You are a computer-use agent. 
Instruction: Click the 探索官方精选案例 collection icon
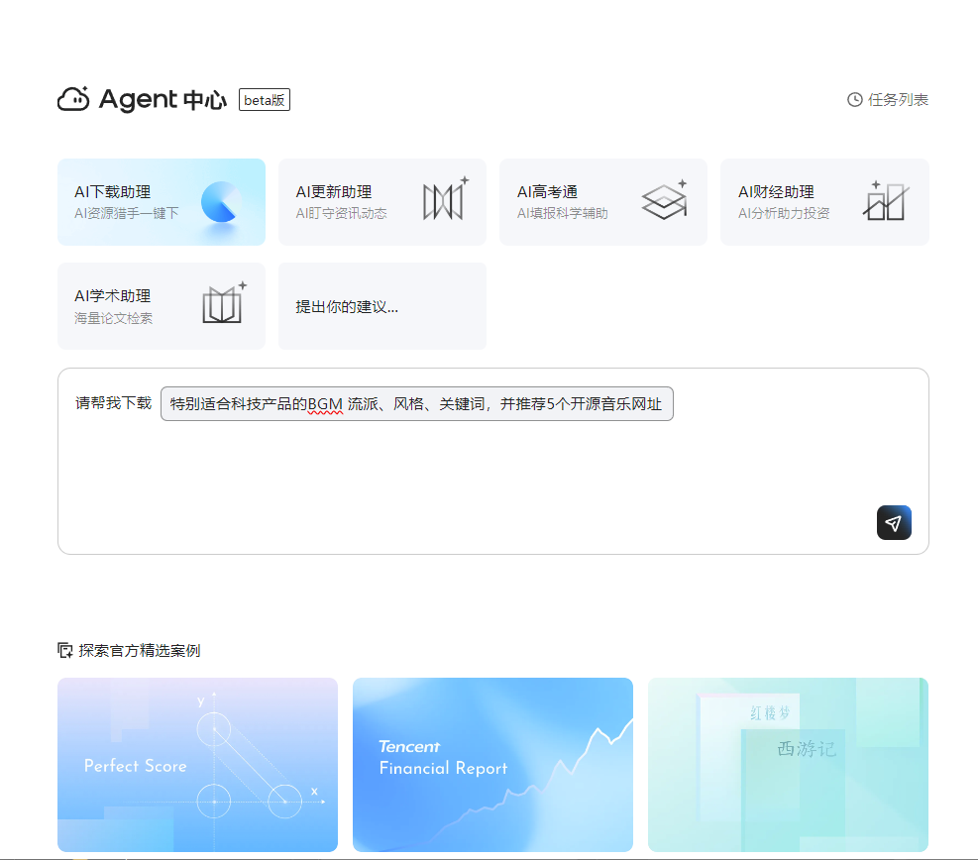[x=65, y=651]
